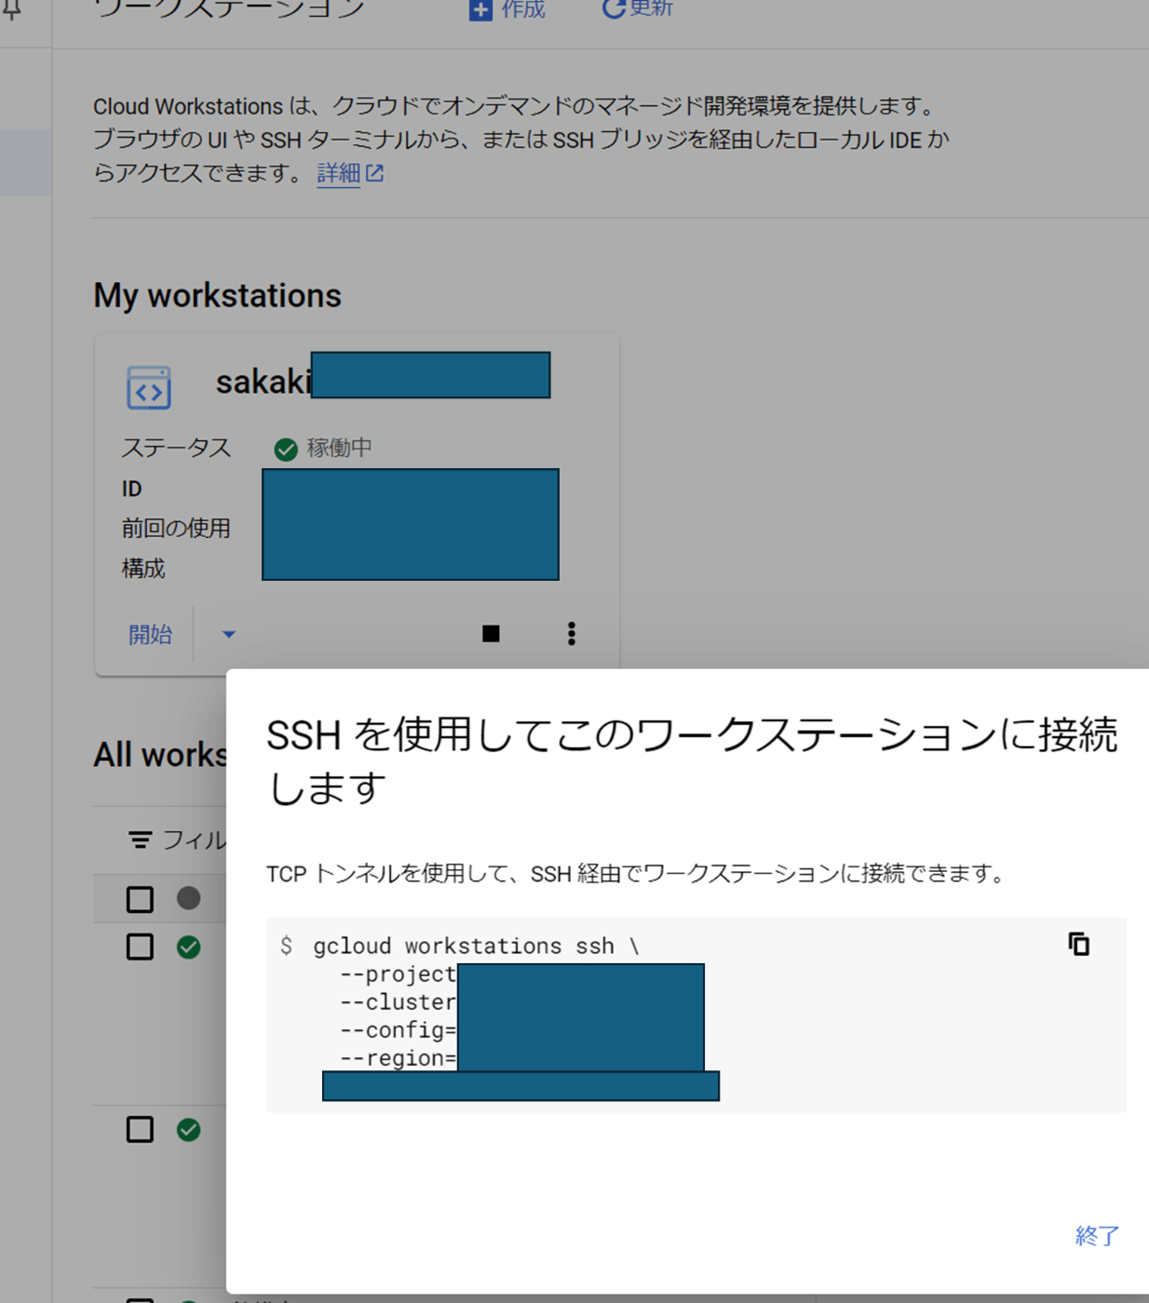This screenshot has width=1149, height=1303.
Task: Click the 構成 label on the card
Action: [x=143, y=569]
